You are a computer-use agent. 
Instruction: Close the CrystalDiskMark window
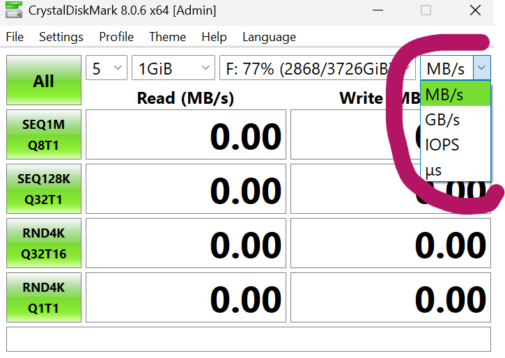pos(475,10)
